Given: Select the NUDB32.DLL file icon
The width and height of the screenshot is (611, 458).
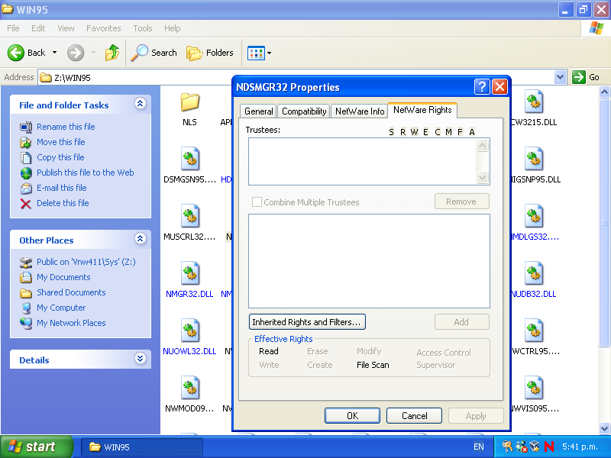Looking at the screenshot, I should tap(534, 273).
